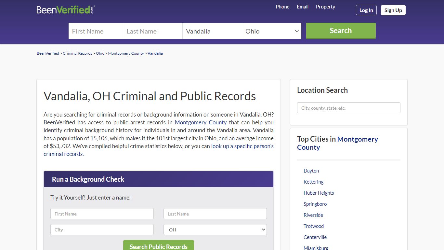Open Montgomery County link in the paragraph

(x=201, y=122)
